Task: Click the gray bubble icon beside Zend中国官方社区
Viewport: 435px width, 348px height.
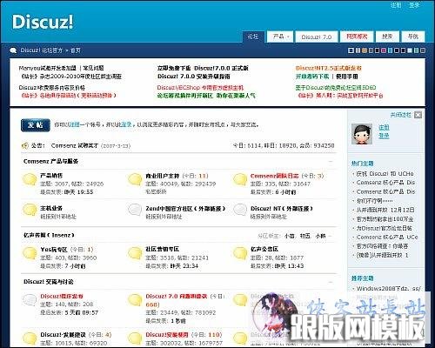Action: click(135, 210)
